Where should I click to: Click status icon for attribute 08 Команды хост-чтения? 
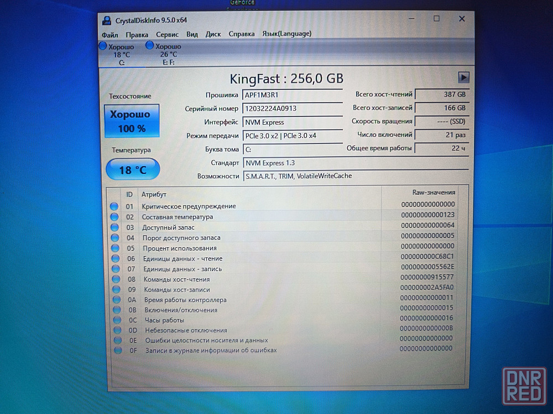pos(116,279)
